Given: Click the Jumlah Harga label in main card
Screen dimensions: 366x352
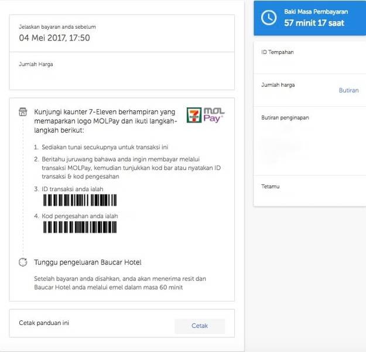Looking at the screenshot, I should [36, 65].
